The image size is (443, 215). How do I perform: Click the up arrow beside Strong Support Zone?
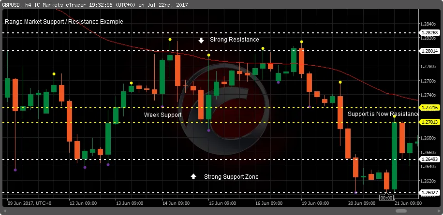coord(193,176)
